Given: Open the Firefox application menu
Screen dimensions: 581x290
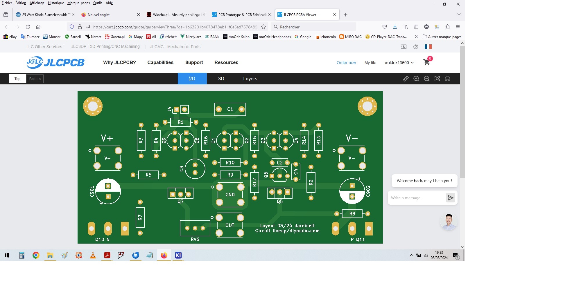Looking at the screenshot, I should tap(458, 27).
